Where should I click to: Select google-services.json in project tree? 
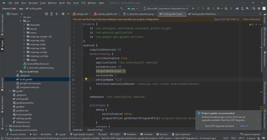(x=30, y=83)
